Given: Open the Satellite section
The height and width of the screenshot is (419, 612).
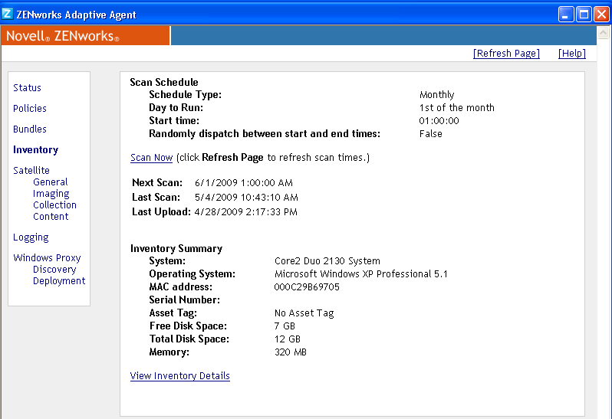Looking at the screenshot, I should [x=31, y=171].
